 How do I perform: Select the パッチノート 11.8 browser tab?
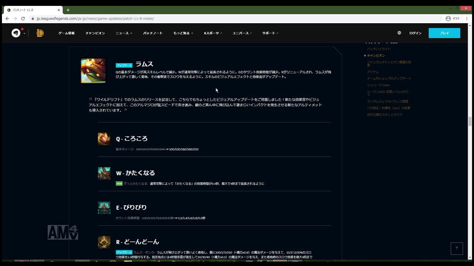33,10
